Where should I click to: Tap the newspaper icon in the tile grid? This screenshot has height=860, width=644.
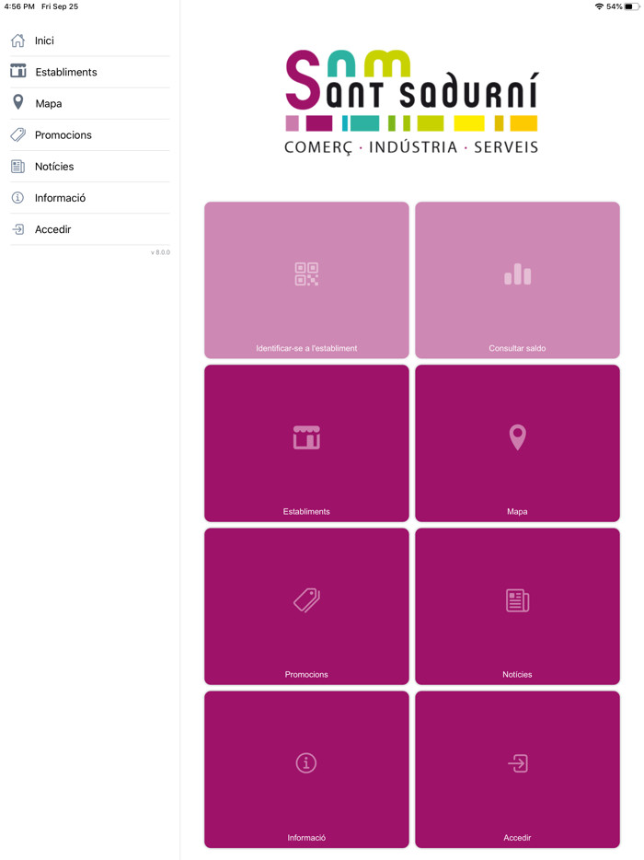pyautogui.click(x=517, y=600)
